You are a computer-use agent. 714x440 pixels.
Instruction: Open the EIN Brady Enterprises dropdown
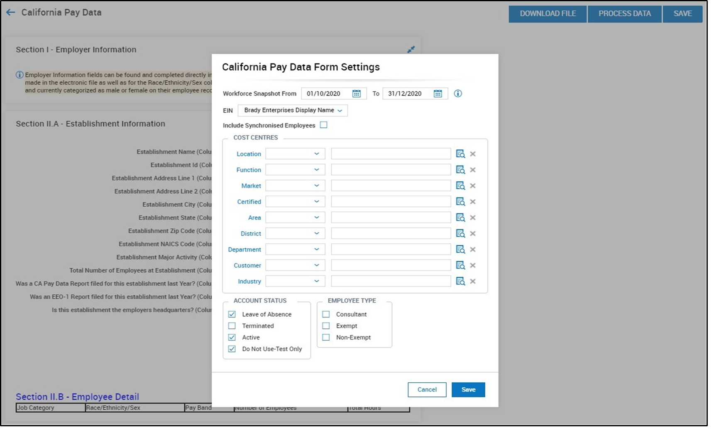(x=293, y=110)
